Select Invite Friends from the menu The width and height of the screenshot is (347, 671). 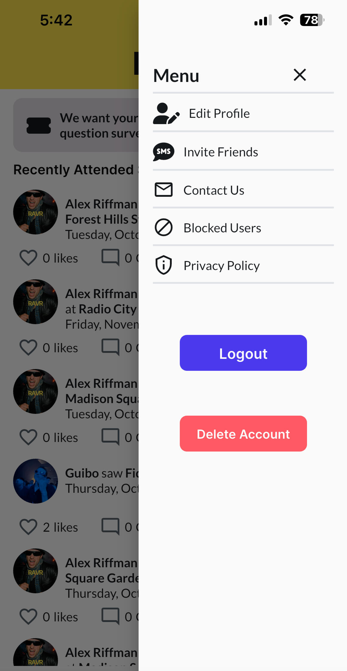click(x=221, y=152)
